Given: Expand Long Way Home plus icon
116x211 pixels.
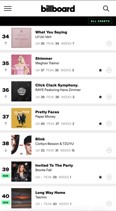Looking at the screenshot, I should tap(109, 204).
